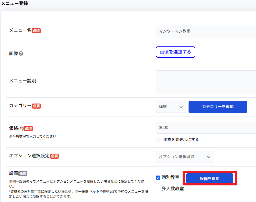
Task: Select the price field showing 3000
Action: 205,128
